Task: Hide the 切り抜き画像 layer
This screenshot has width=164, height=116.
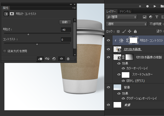Action: coord(108,49)
